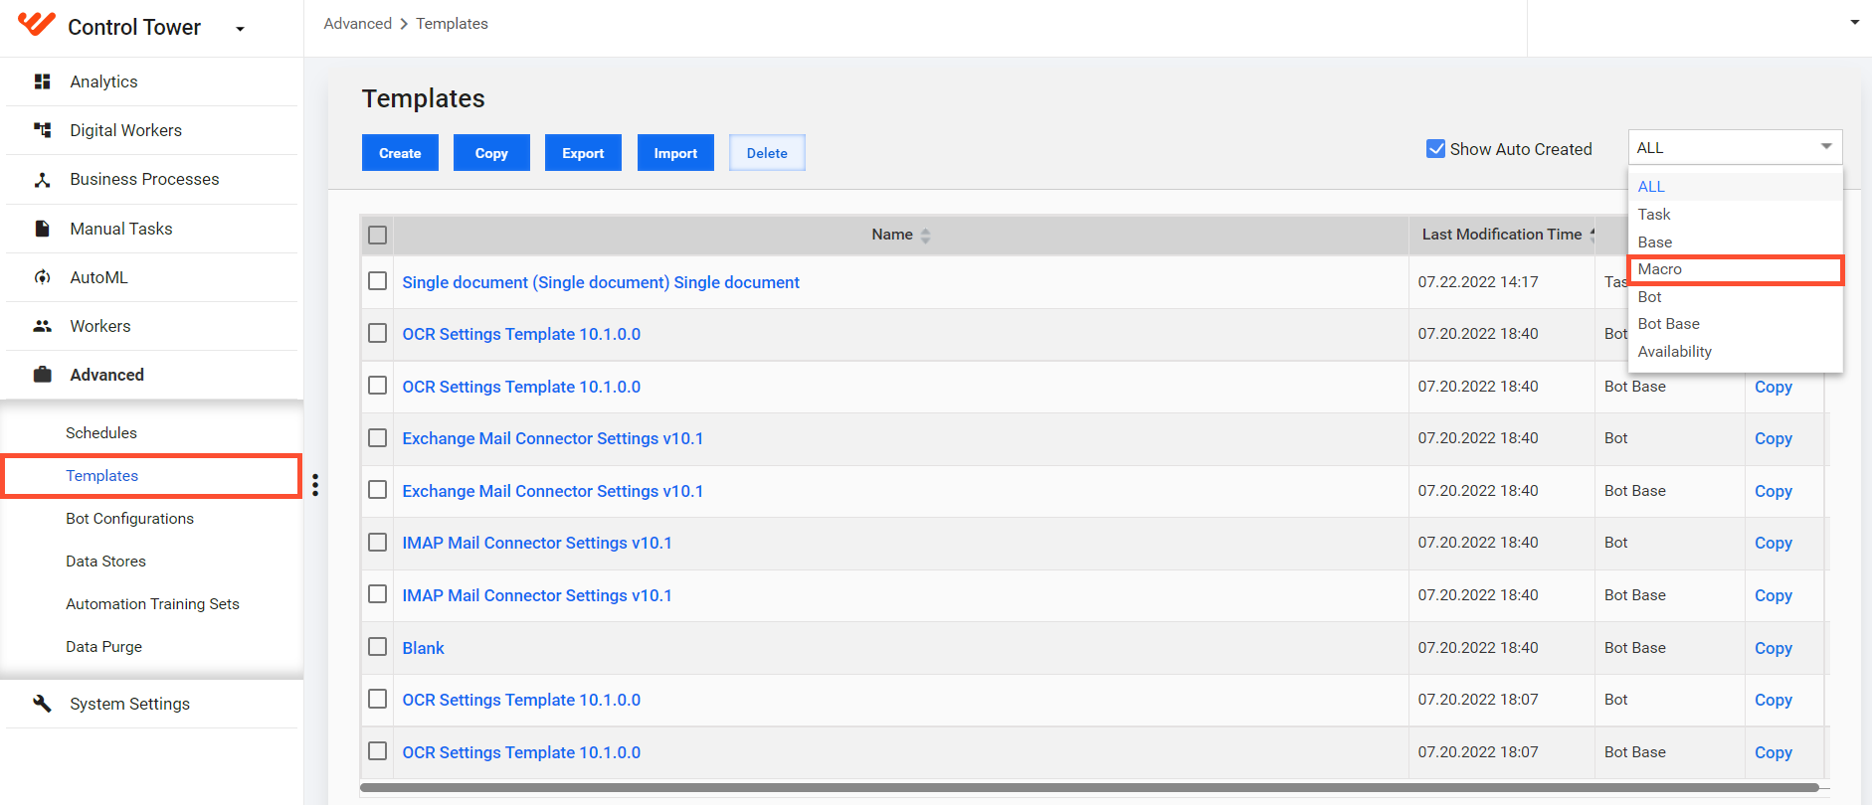Open the Blank template link
Viewport: 1872px width, 805px height.
tap(423, 648)
